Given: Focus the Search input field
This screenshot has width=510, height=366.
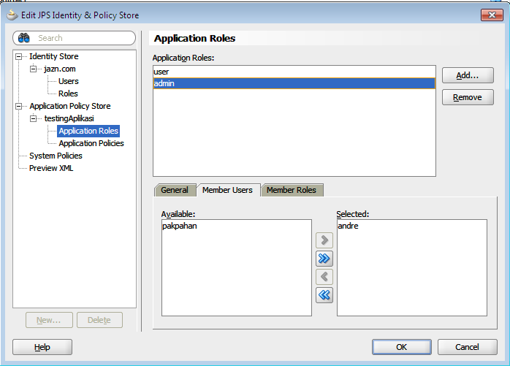Looking at the screenshot, I should pos(74,38).
